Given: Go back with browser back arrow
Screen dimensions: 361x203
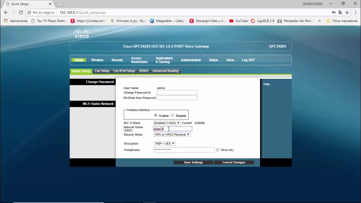Looking at the screenshot, I should pyautogui.click(x=6, y=12).
